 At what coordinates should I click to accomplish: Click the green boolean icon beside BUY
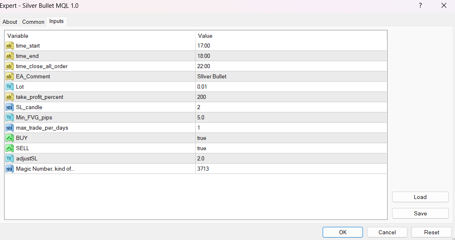(9, 138)
